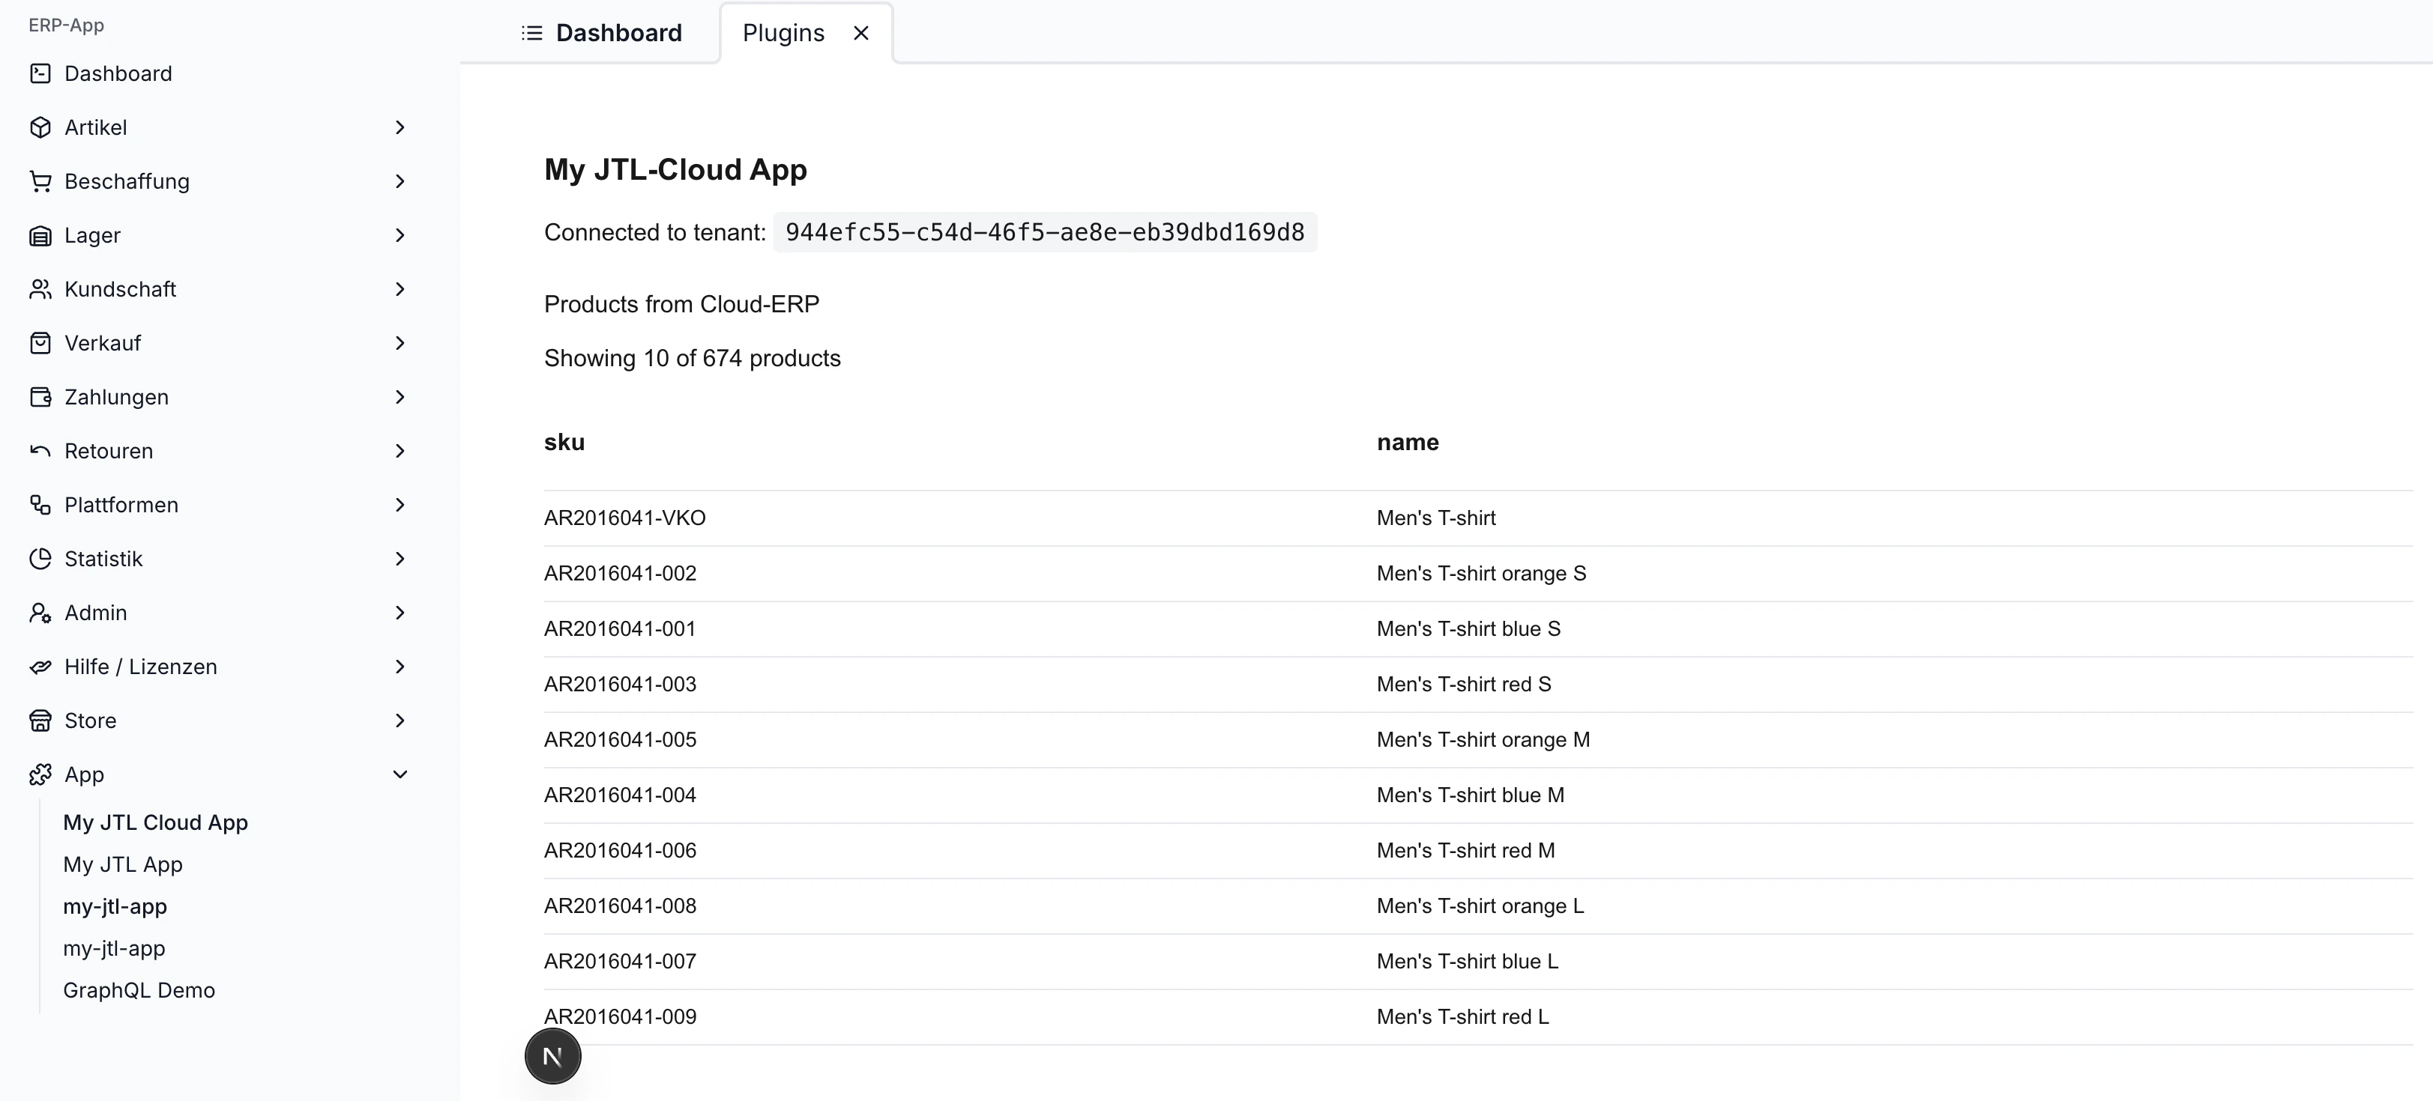Select the tenant ID code text
This screenshot has width=2433, height=1101.
(x=1045, y=233)
